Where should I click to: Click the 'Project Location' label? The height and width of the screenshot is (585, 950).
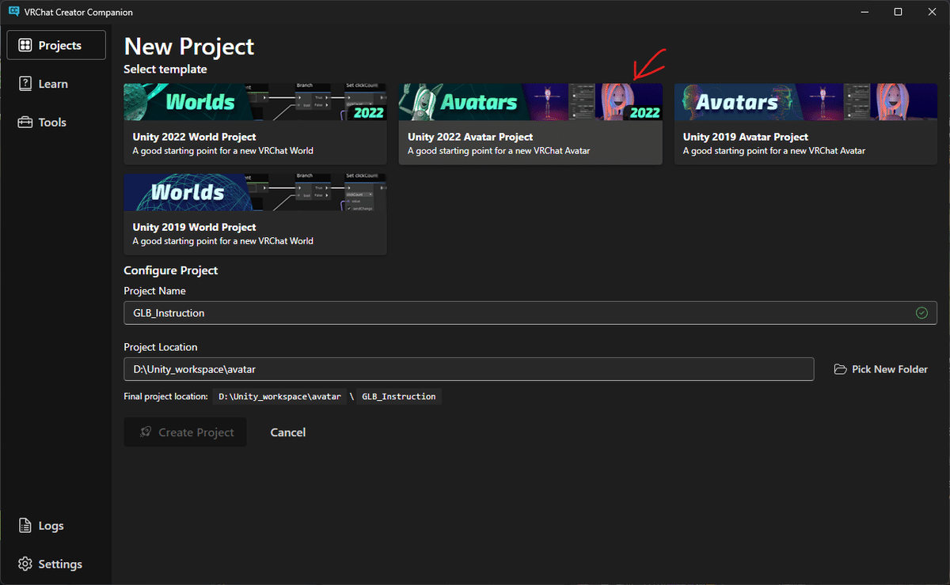161,347
